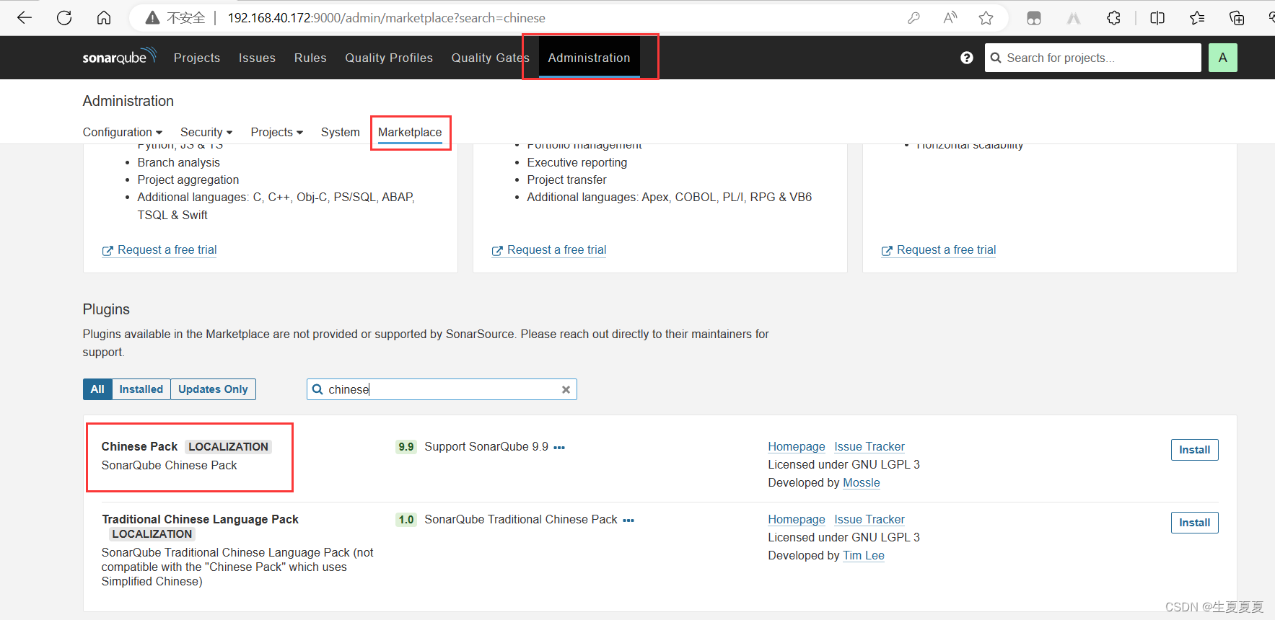The height and width of the screenshot is (620, 1275).
Task: Reload the page with the refresh icon
Action: tap(64, 18)
